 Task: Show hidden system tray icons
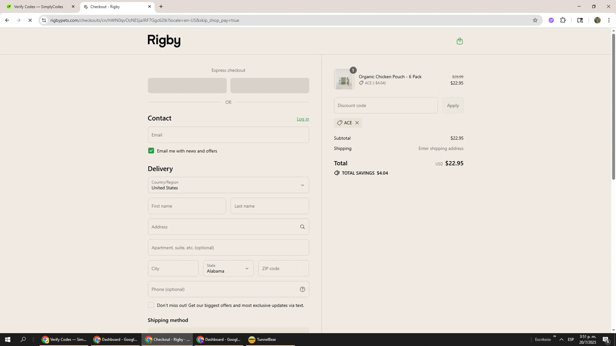pos(561,339)
